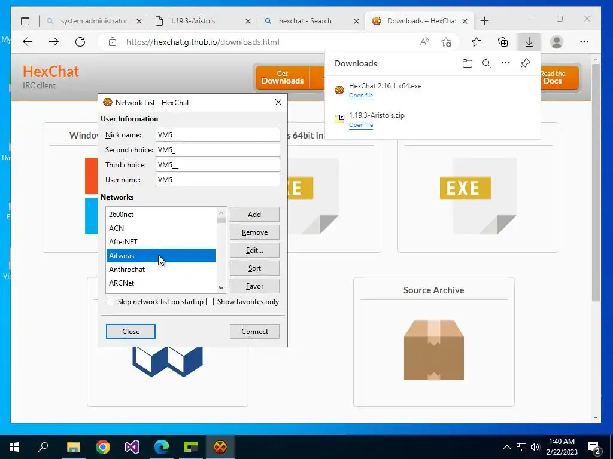613x459 pixels.
Task: Click the Edge forward arrow
Action: point(53,42)
